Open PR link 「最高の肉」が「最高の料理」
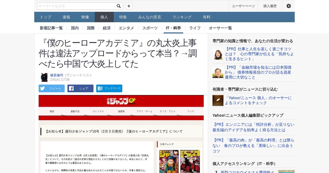The width and height of the screenshot is (329, 173). (x=253, y=146)
